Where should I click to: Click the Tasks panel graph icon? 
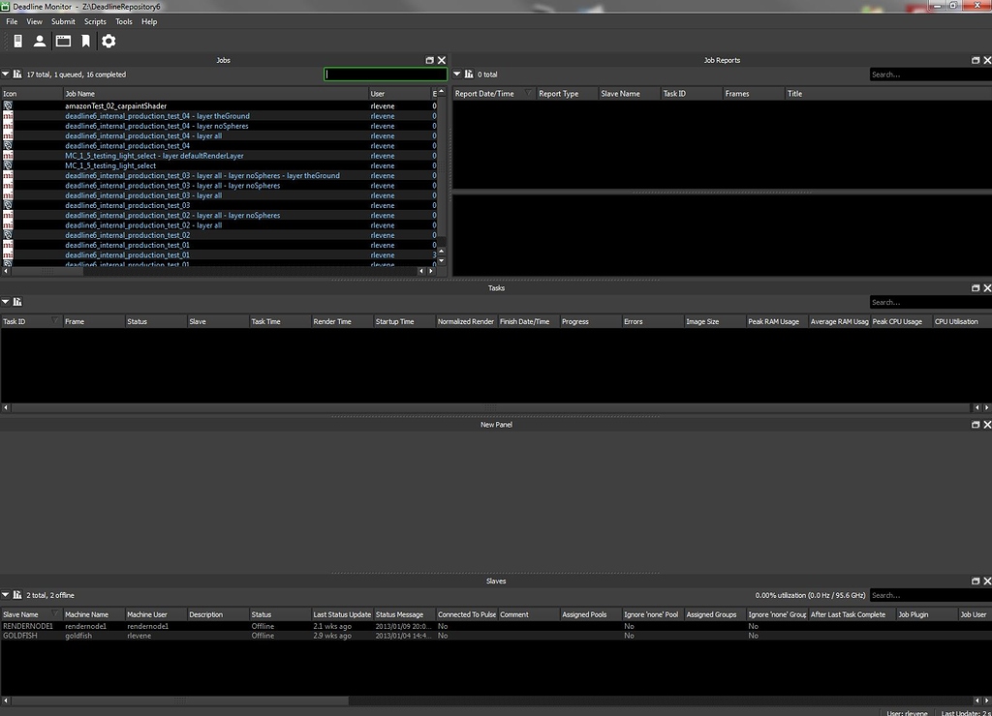click(x=17, y=302)
